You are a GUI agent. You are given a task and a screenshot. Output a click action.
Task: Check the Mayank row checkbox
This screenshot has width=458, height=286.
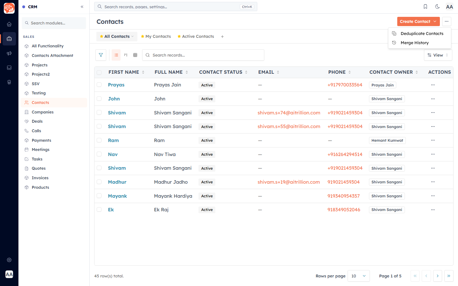pos(99,196)
